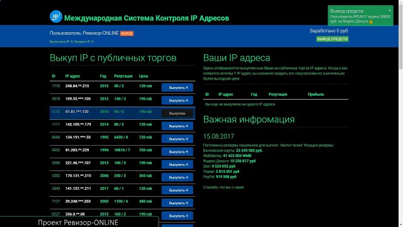This screenshot has width=403, height=227.
Task: Click the Прибыль column header
Action: (316, 95)
